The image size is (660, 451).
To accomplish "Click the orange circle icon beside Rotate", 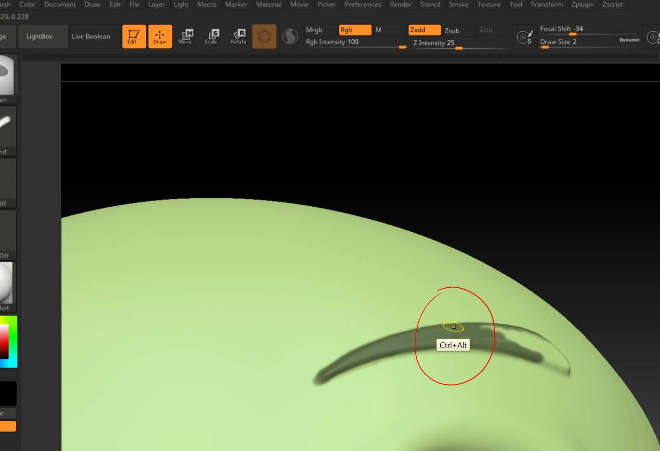I will point(264,37).
